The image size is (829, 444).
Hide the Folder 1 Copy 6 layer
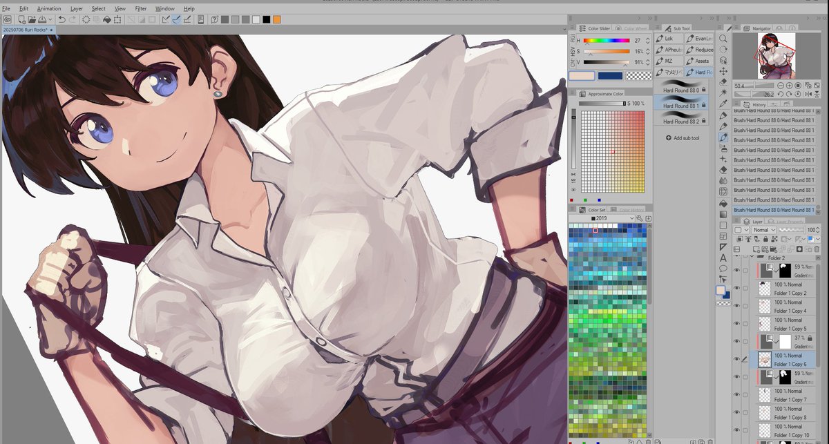coord(736,358)
